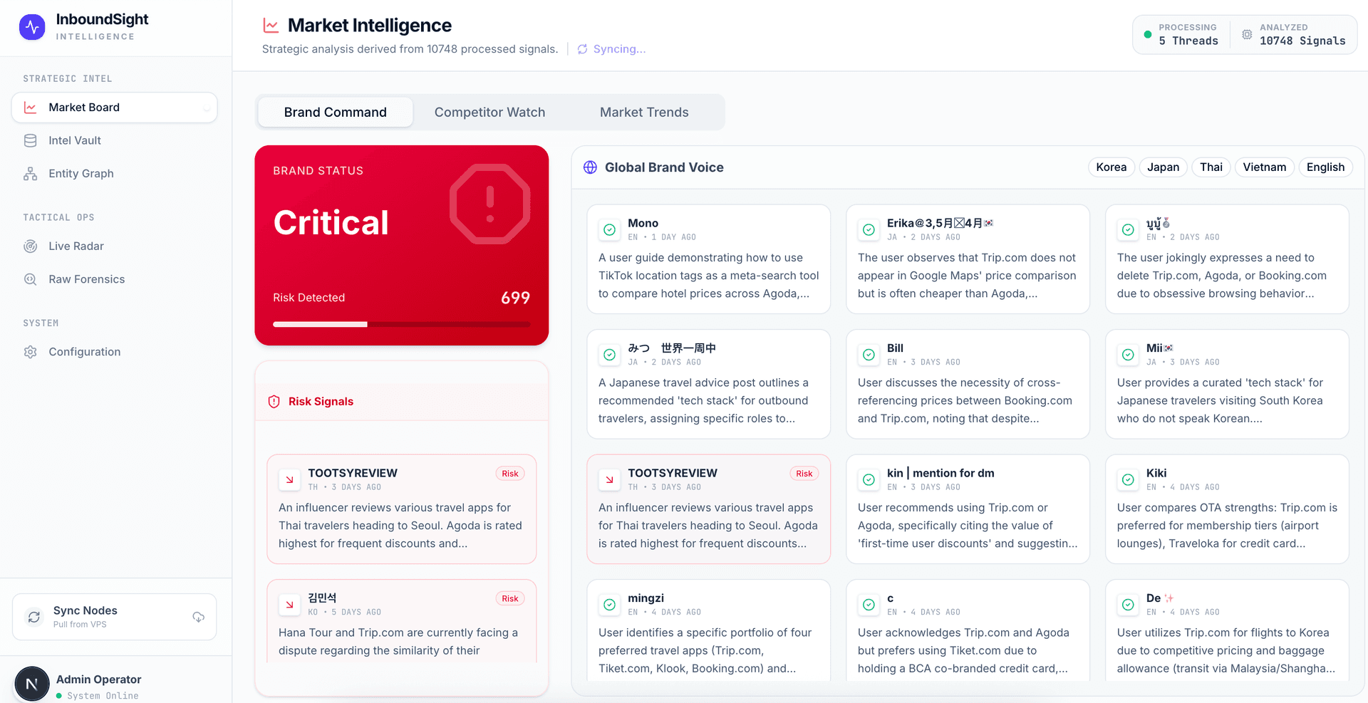Viewport: 1368px width, 703px height.
Task: Click the Market Intelligence header chart icon
Action: point(271,26)
